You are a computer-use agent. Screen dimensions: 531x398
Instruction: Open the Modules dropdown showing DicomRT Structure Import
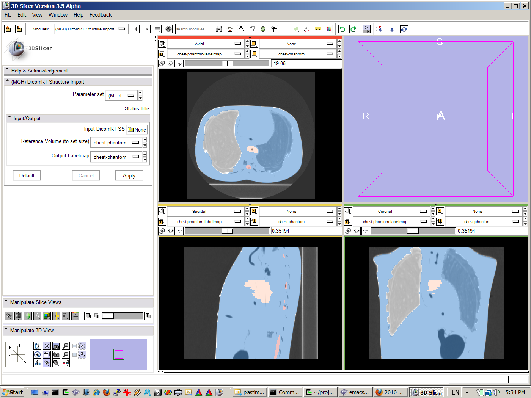point(91,29)
